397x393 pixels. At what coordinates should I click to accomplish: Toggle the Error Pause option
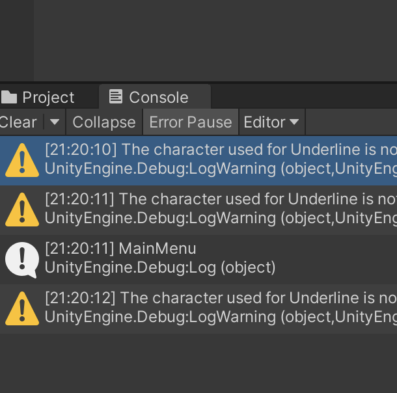coord(191,122)
